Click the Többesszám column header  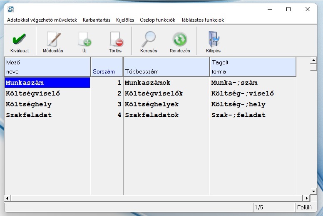pos(166,67)
